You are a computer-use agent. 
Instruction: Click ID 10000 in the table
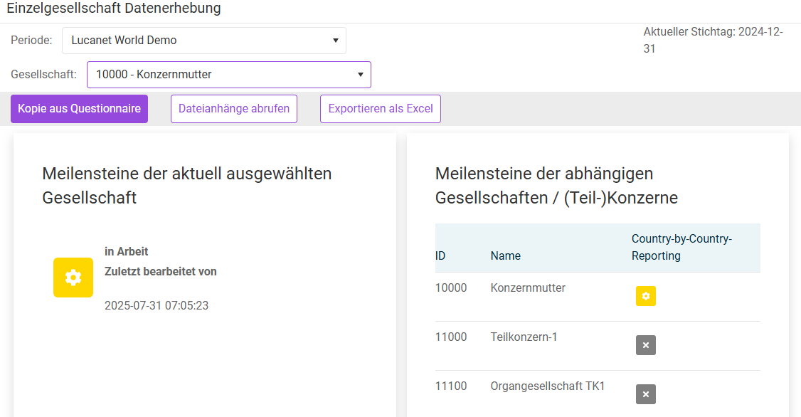451,288
